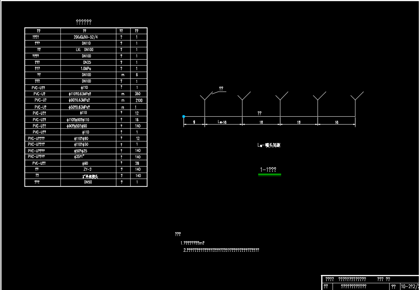Click the 200QJ50-52/4 table cell

[x=88, y=37]
